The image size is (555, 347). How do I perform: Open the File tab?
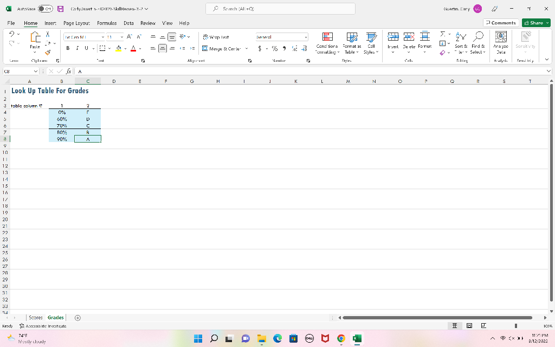pyautogui.click(x=11, y=23)
